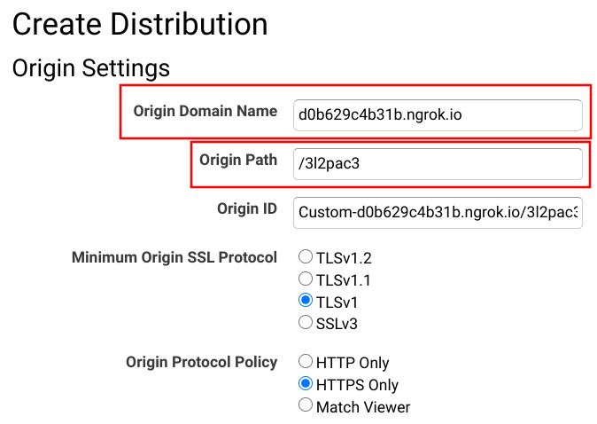The width and height of the screenshot is (597, 424).
Task: Click into the Origin Domain Name field
Action: pyautogui.click(x=438, y=115)
